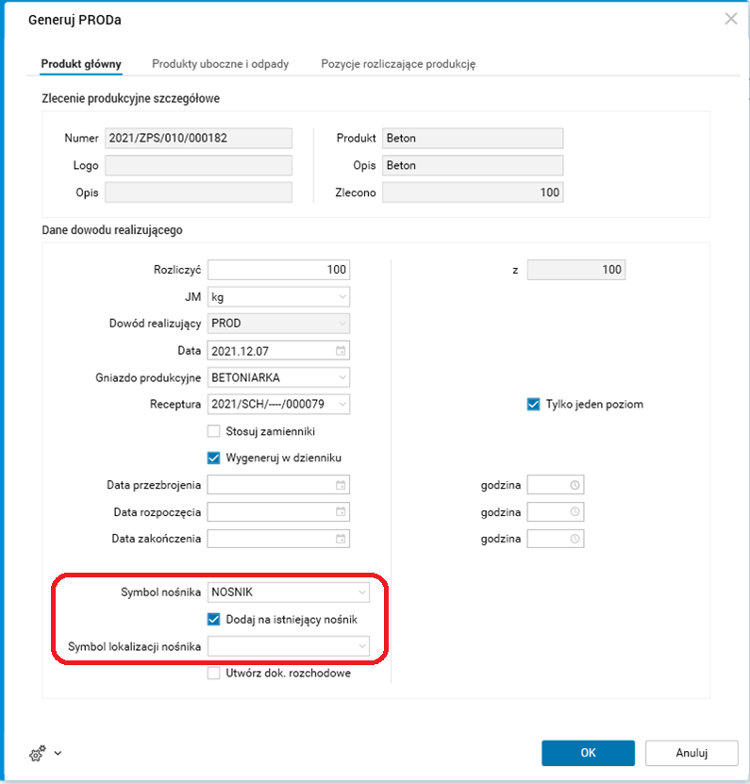Click the Rozliczyć quantity field
750x784 pixels.
click(x=278, y=270)
